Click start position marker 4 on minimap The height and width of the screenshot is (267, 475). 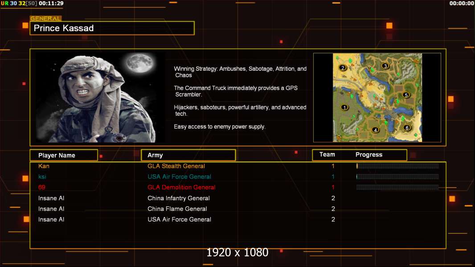375,130
